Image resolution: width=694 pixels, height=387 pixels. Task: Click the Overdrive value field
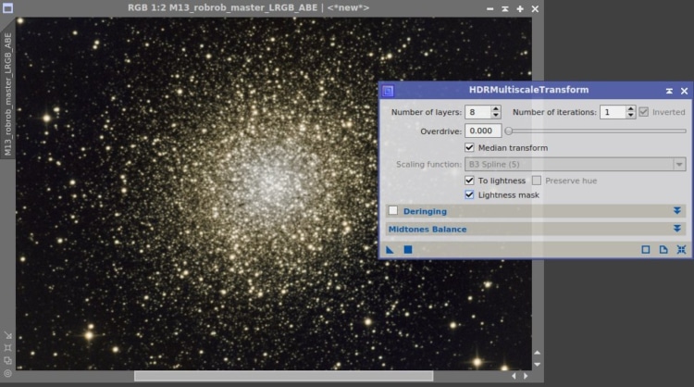tap(483, 131)
